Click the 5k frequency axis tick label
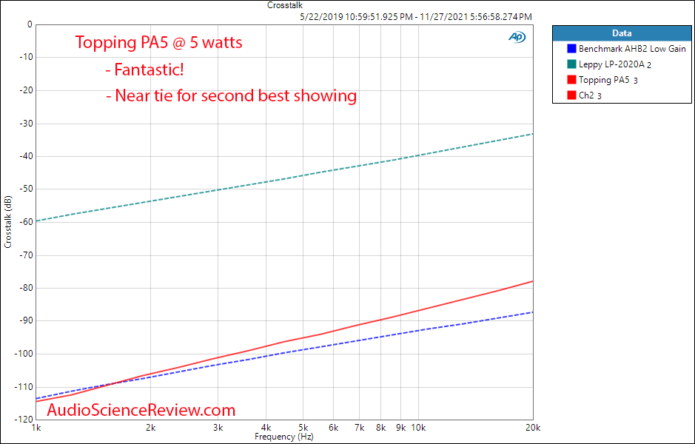The height and width of the screenshot is (444, 695). tap(303, 428)
